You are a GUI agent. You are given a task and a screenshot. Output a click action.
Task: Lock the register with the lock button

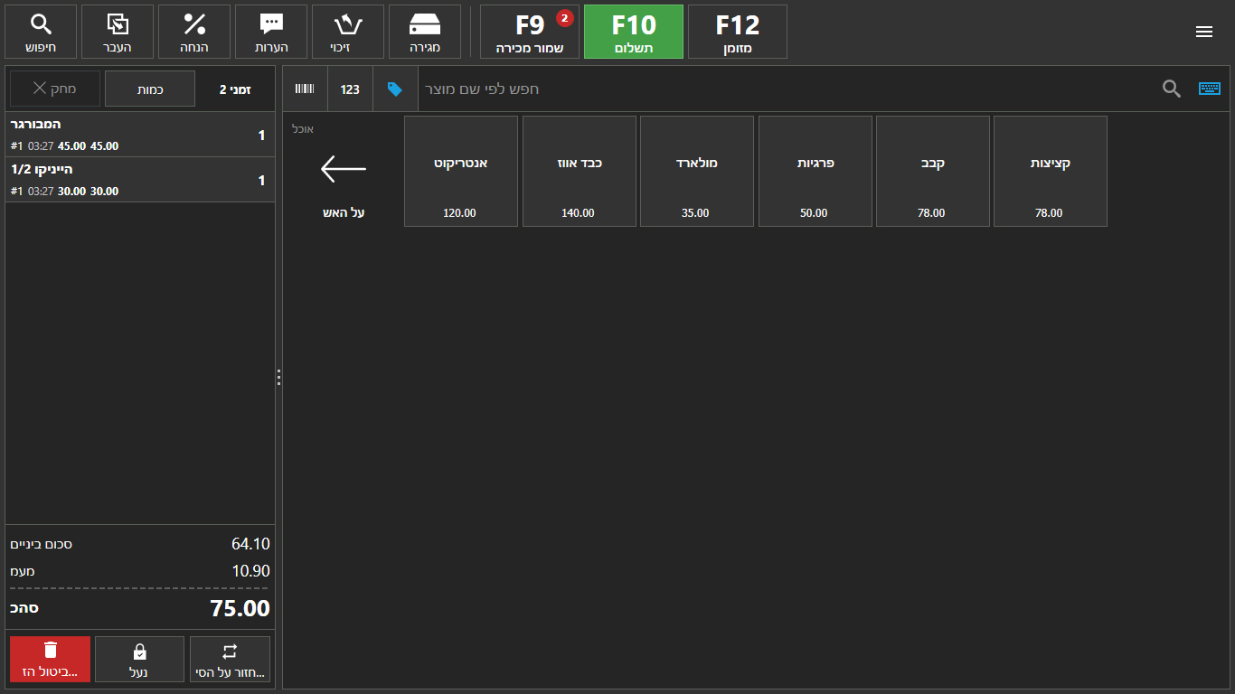coord(139,659)
